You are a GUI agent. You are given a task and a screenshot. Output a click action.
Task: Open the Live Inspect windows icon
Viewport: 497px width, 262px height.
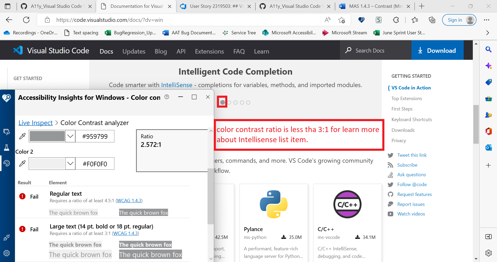point(7,132)
